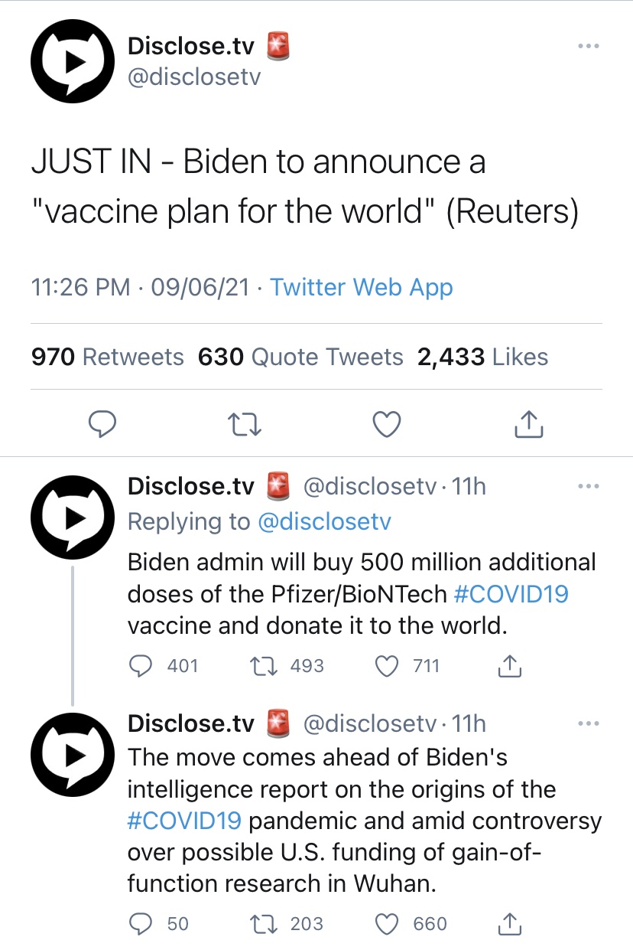
Task: Like the Pfizer/BioNTech reply with 711 likes
Action: click(x=408, y=666)
